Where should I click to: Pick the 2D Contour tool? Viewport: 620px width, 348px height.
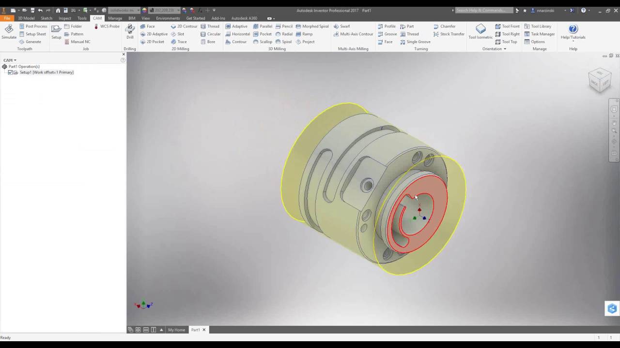click(184, 26)
